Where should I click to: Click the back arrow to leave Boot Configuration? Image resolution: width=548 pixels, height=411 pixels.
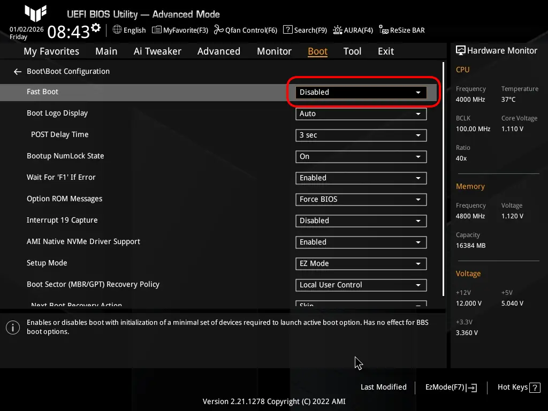pos(17,71)
